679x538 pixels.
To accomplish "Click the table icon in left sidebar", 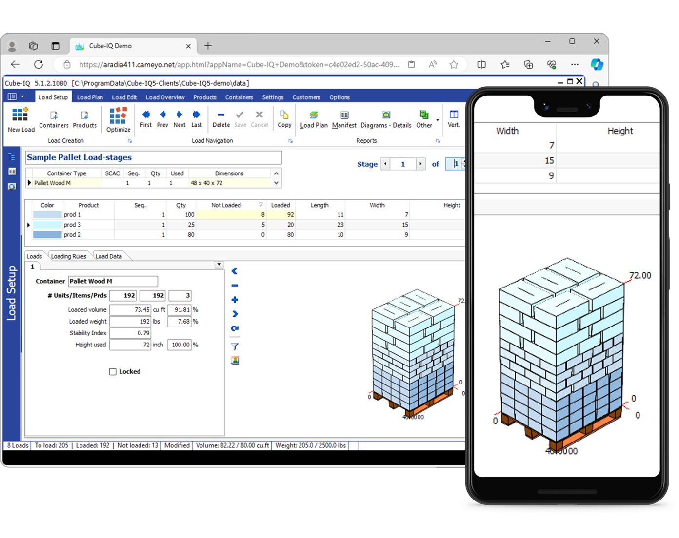I will [12, 172].
